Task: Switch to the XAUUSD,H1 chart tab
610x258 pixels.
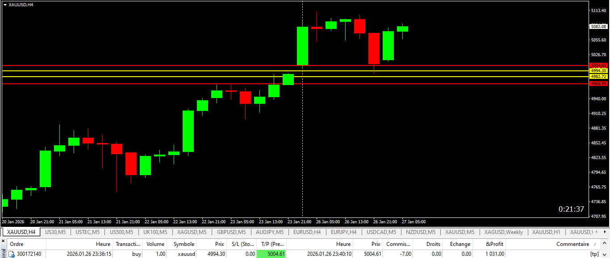Action: (x=546, y=232)
